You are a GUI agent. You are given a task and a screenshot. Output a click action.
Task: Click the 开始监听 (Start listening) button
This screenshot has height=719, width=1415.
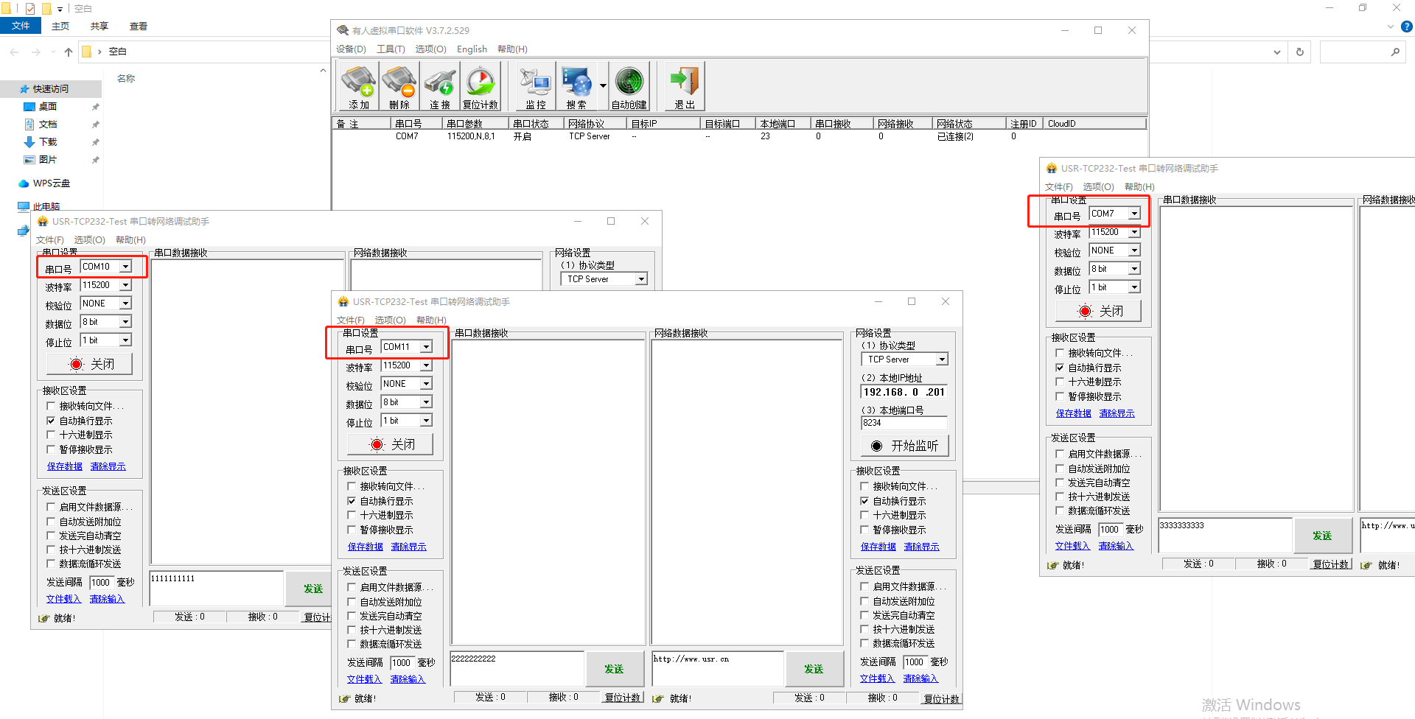pos(904,446)
